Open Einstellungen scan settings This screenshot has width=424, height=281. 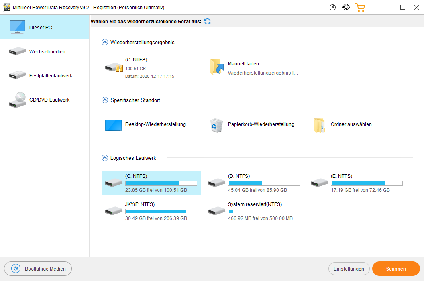tap(349, 269)
